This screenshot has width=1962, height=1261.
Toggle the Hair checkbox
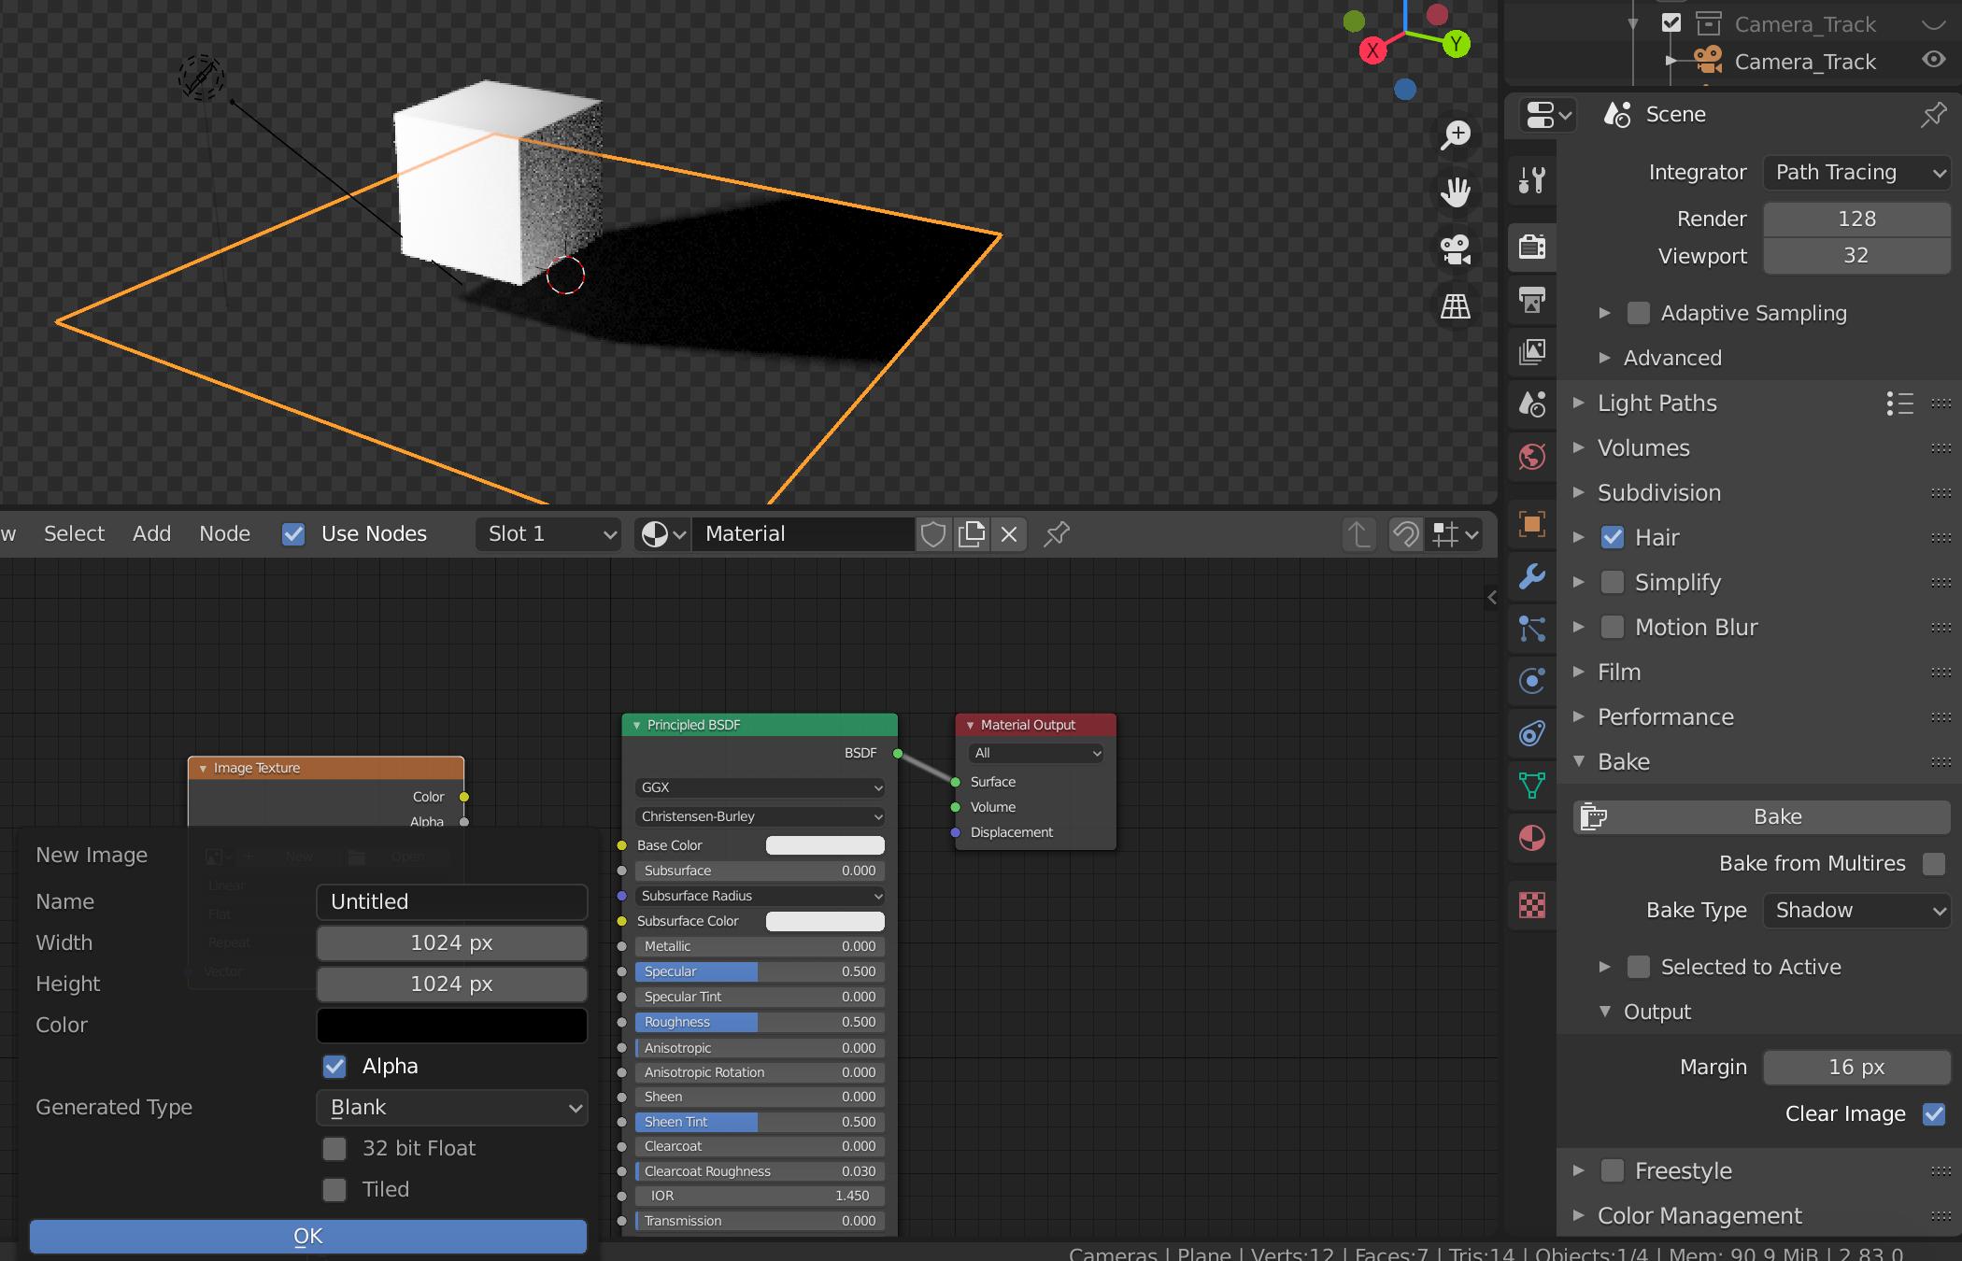click(1613, 537)
